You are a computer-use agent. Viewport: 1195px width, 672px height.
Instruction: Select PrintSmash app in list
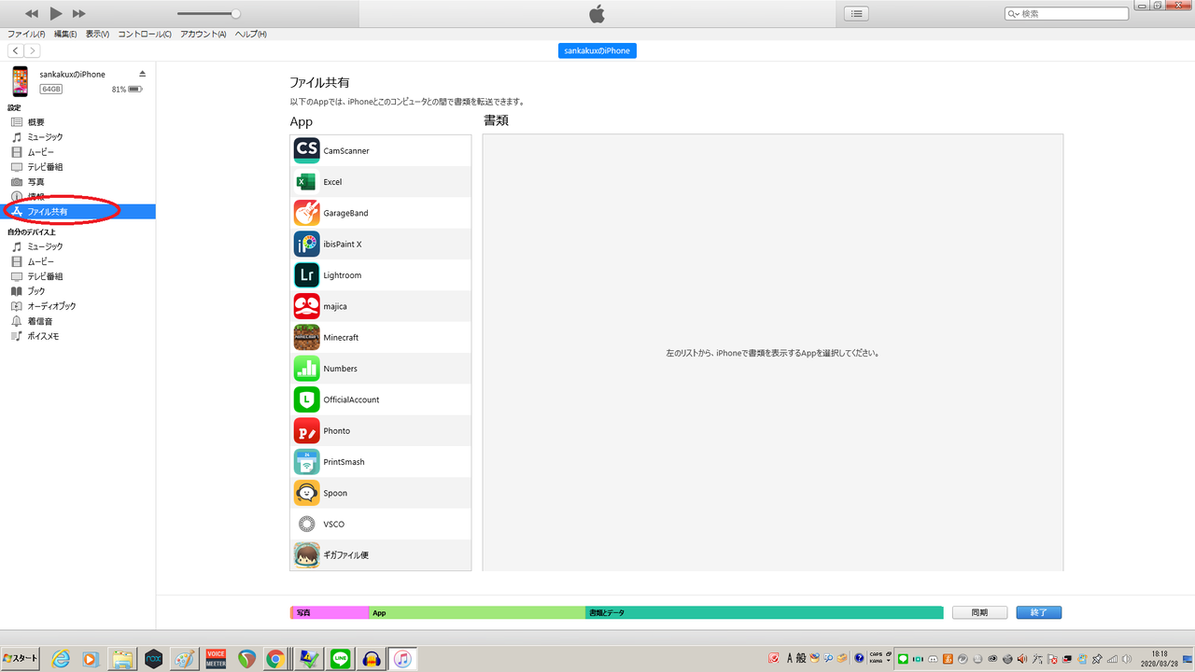point(381,462)
